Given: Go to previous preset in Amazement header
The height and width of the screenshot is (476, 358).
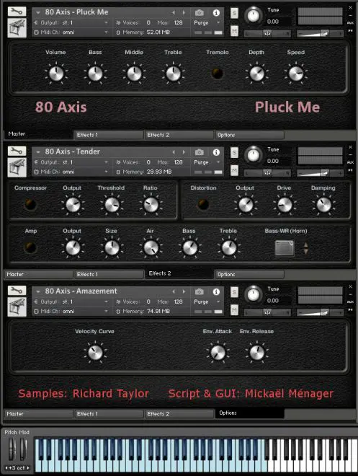Looking at the screenshot, I should coord(174,291).
